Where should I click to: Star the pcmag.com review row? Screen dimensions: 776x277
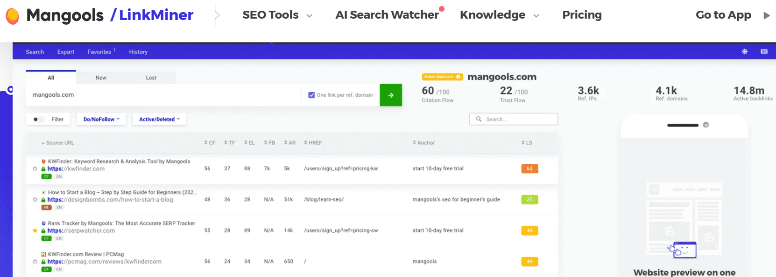click(x=35, y=262)
